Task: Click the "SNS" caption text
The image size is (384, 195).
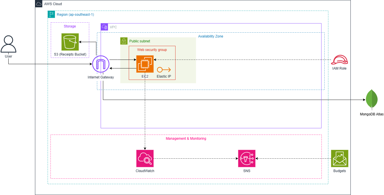Action: (x=247, y=171)
